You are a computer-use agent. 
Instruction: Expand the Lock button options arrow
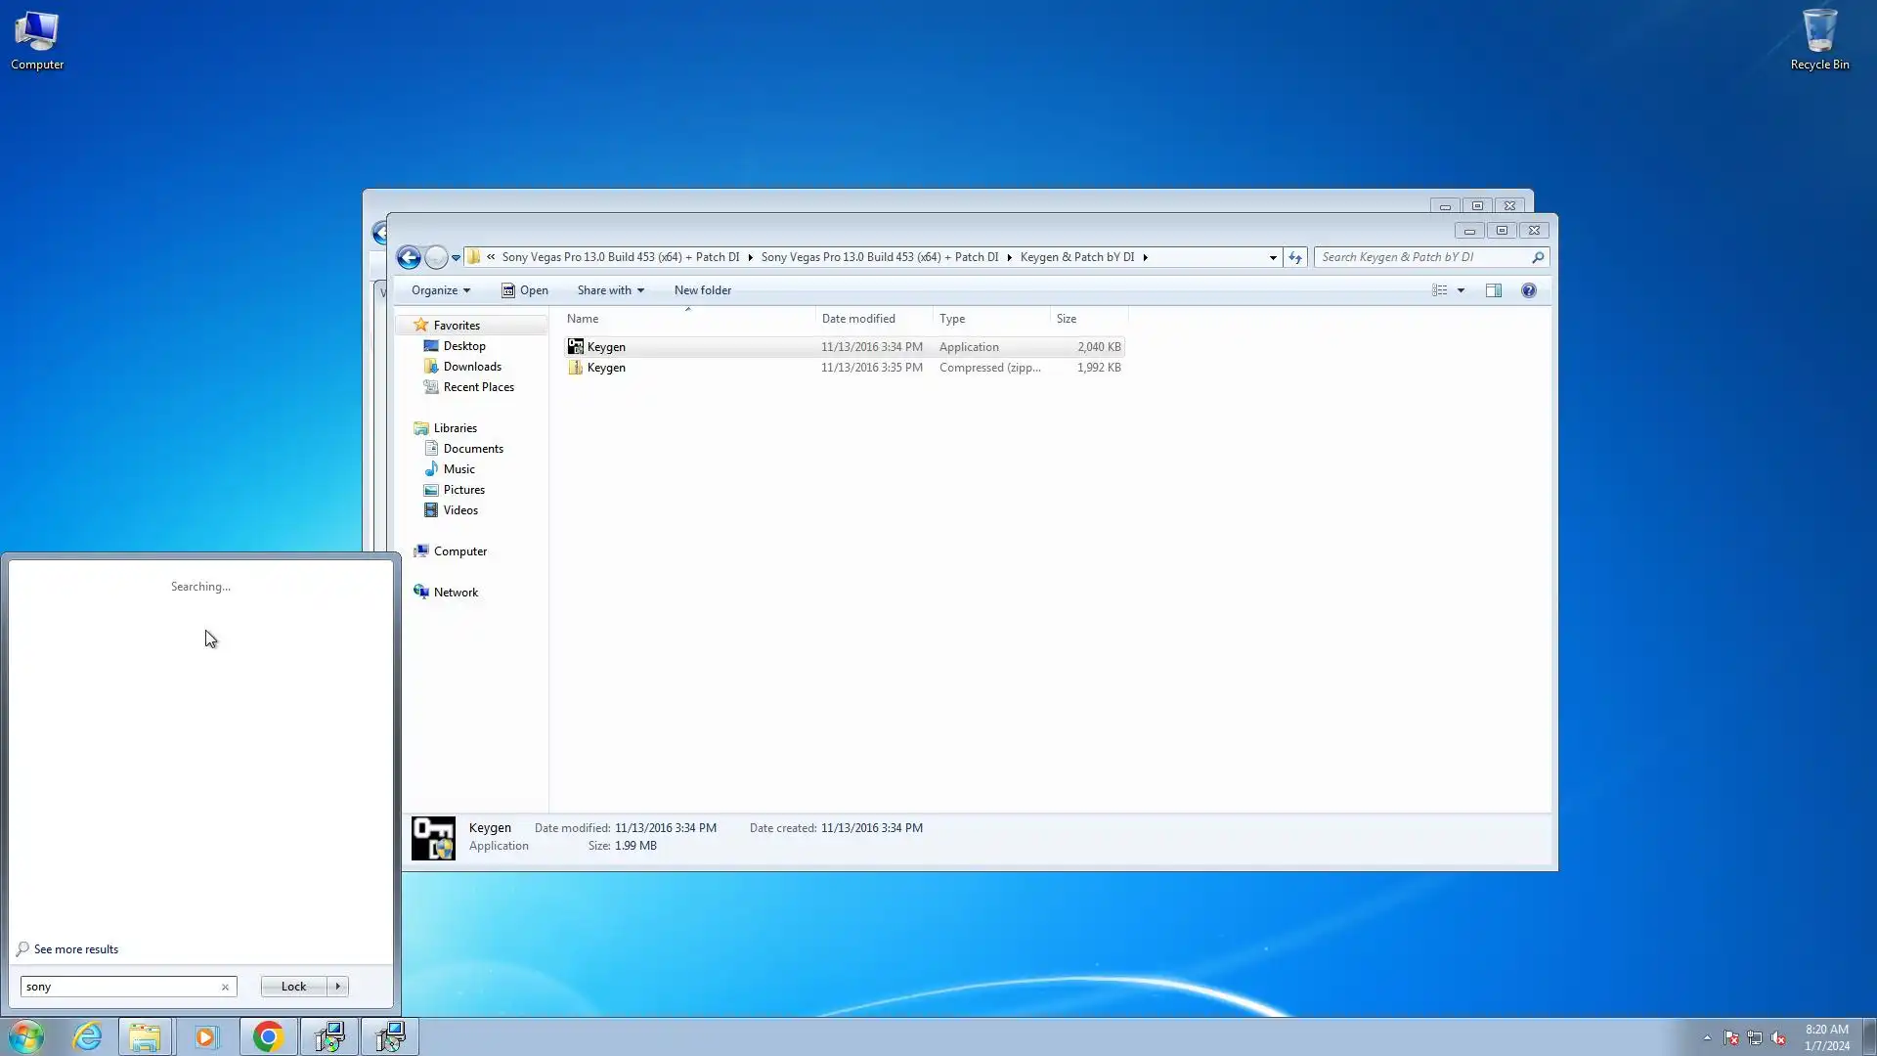point(338,987)
